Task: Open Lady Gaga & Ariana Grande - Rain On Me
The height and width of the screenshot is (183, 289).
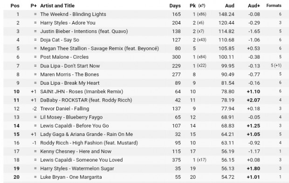Action: 86,134
